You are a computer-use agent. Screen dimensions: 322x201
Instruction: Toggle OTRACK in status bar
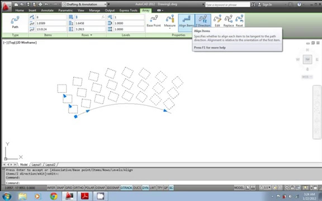tap(126, 188)
